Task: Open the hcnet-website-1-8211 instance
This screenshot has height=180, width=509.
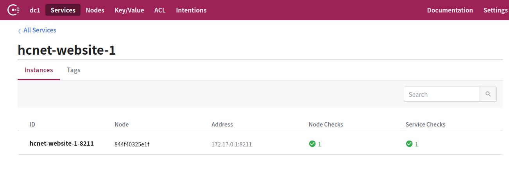Action: [x=62, y=143]
